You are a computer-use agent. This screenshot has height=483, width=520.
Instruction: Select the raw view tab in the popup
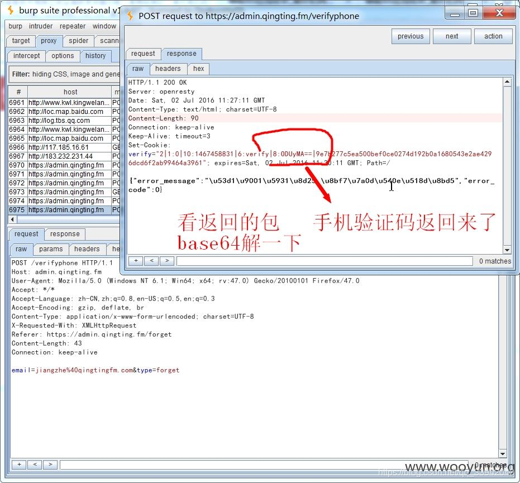point(138,69)
